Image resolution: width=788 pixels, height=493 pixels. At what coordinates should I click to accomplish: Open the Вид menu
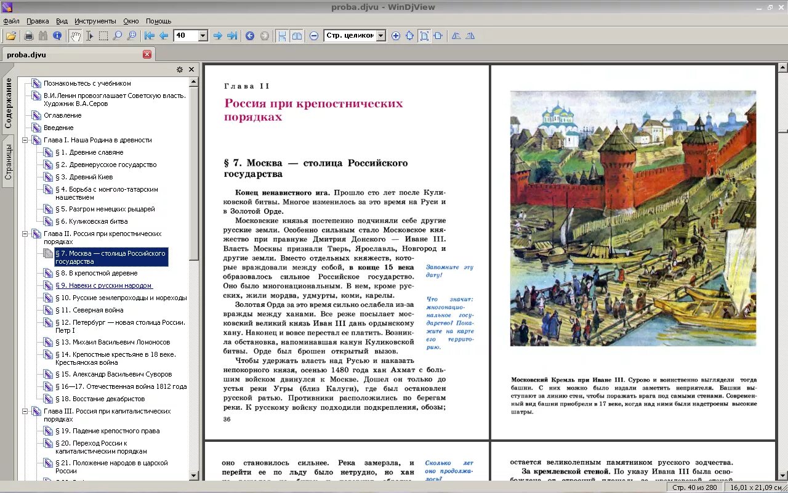62,21
